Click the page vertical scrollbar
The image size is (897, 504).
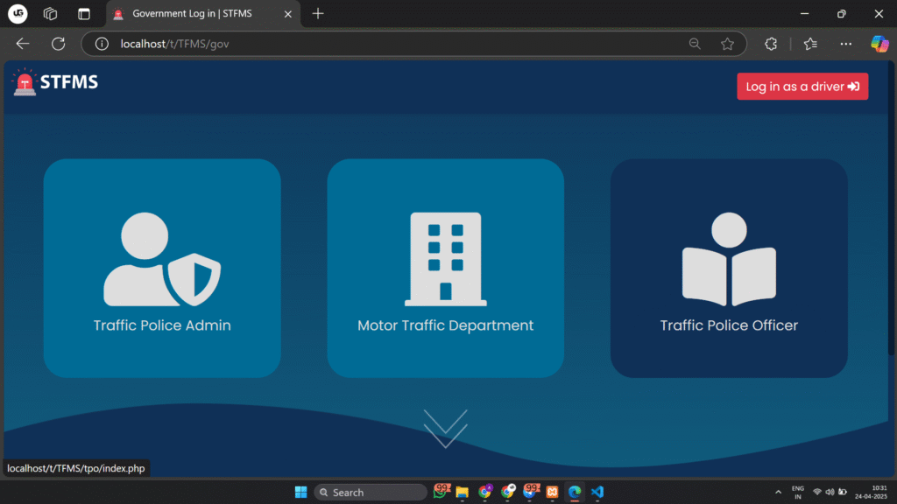[891, 208]
